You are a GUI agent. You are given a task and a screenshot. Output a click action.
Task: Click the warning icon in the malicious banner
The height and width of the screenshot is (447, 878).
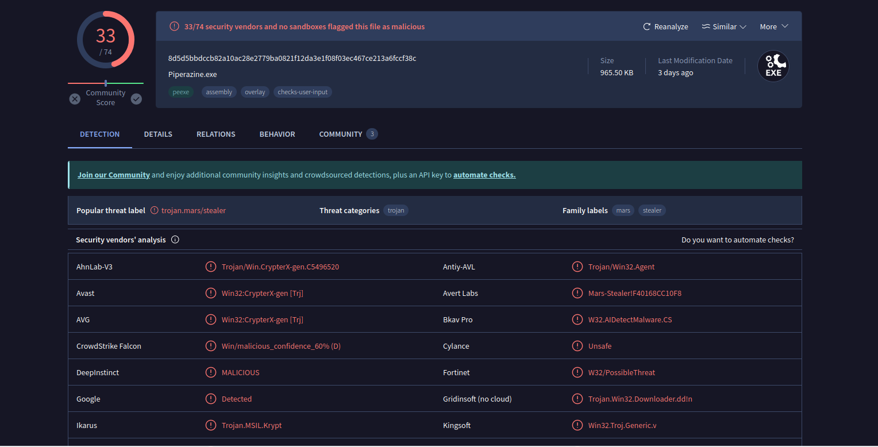[x=174, y=26]
